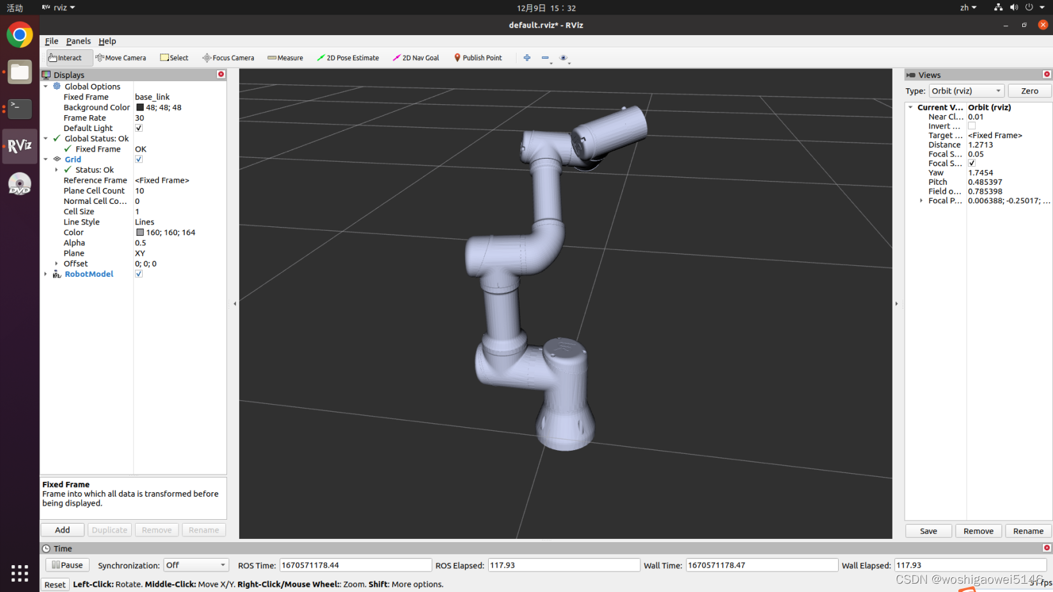Close the Displays panel
Image resolution: width=1053 pixels, height=592 pixels.
[221, 74]
